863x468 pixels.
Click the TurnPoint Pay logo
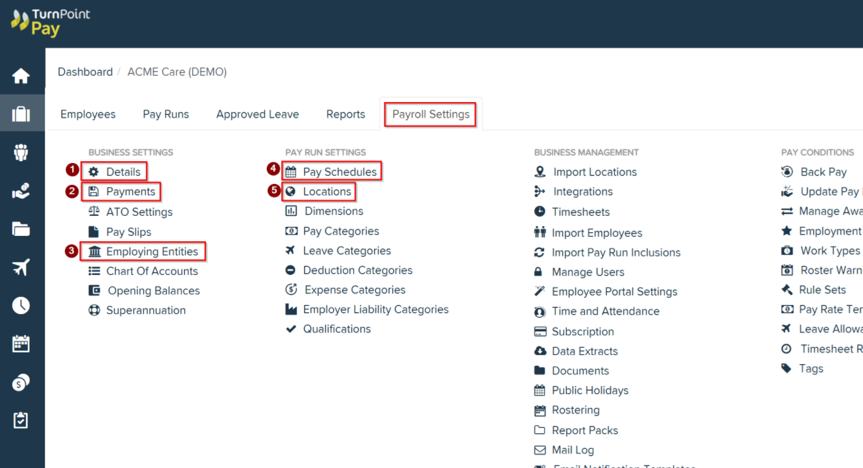(x=49, y=22)
